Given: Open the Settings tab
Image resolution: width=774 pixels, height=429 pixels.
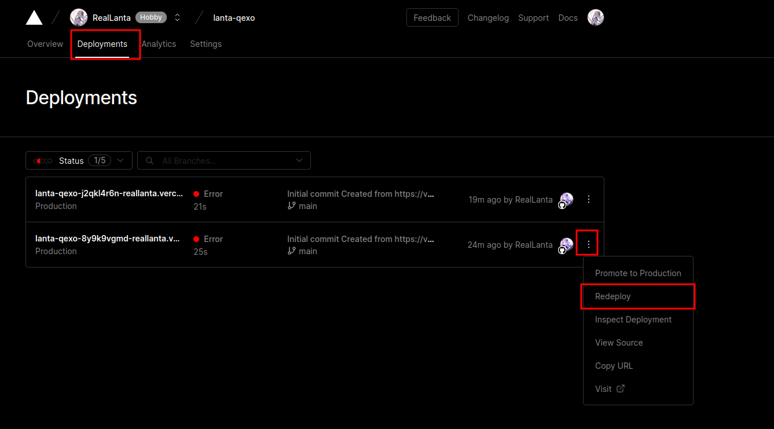Looking at the screenshot, I should pos(206,44).
